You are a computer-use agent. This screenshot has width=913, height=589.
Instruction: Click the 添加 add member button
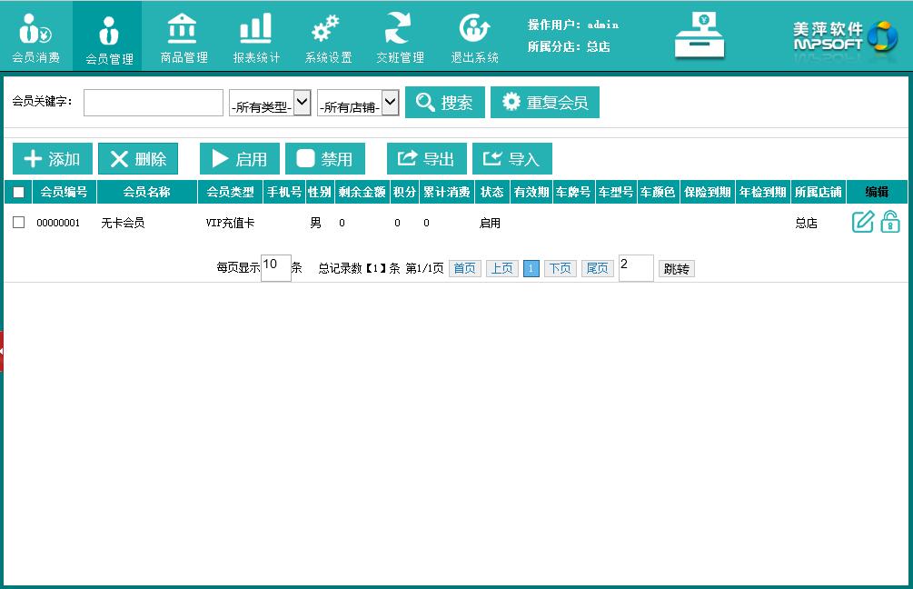(x=52, y=159)
